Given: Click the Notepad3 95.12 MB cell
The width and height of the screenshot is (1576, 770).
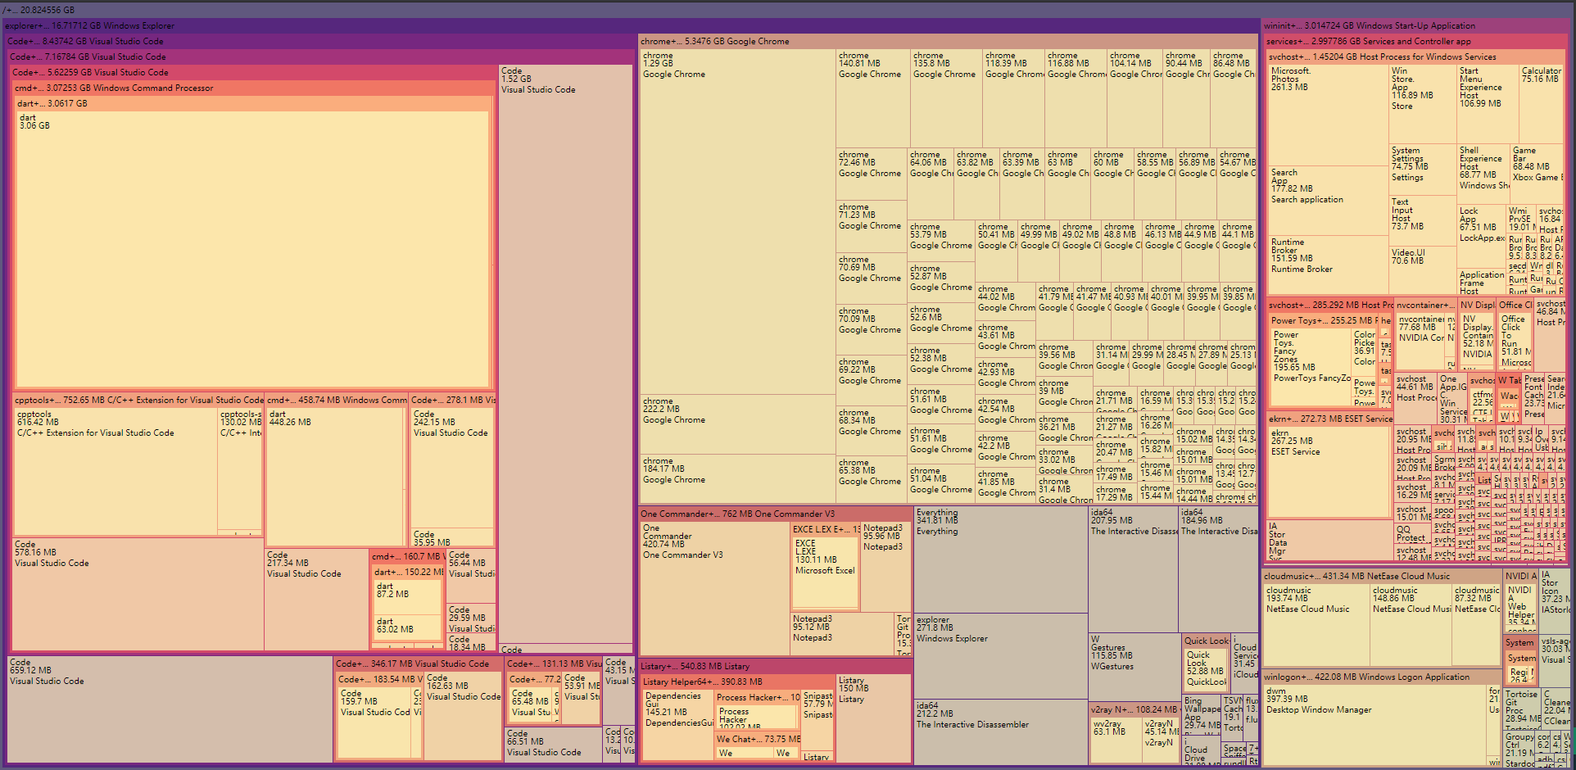Looking at the screenshot, I should click(841, 633).
